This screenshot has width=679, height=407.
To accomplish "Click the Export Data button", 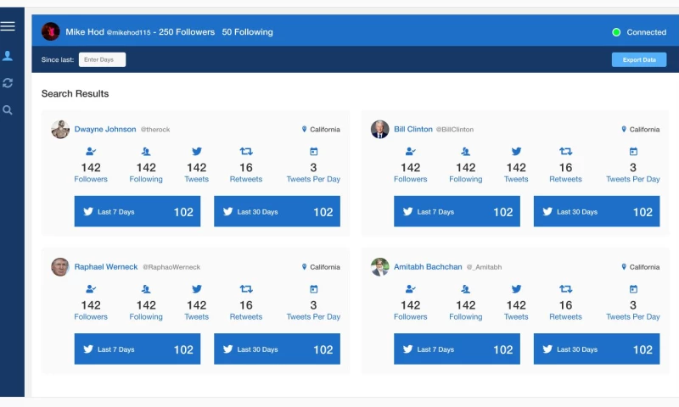I will point(638,59).
